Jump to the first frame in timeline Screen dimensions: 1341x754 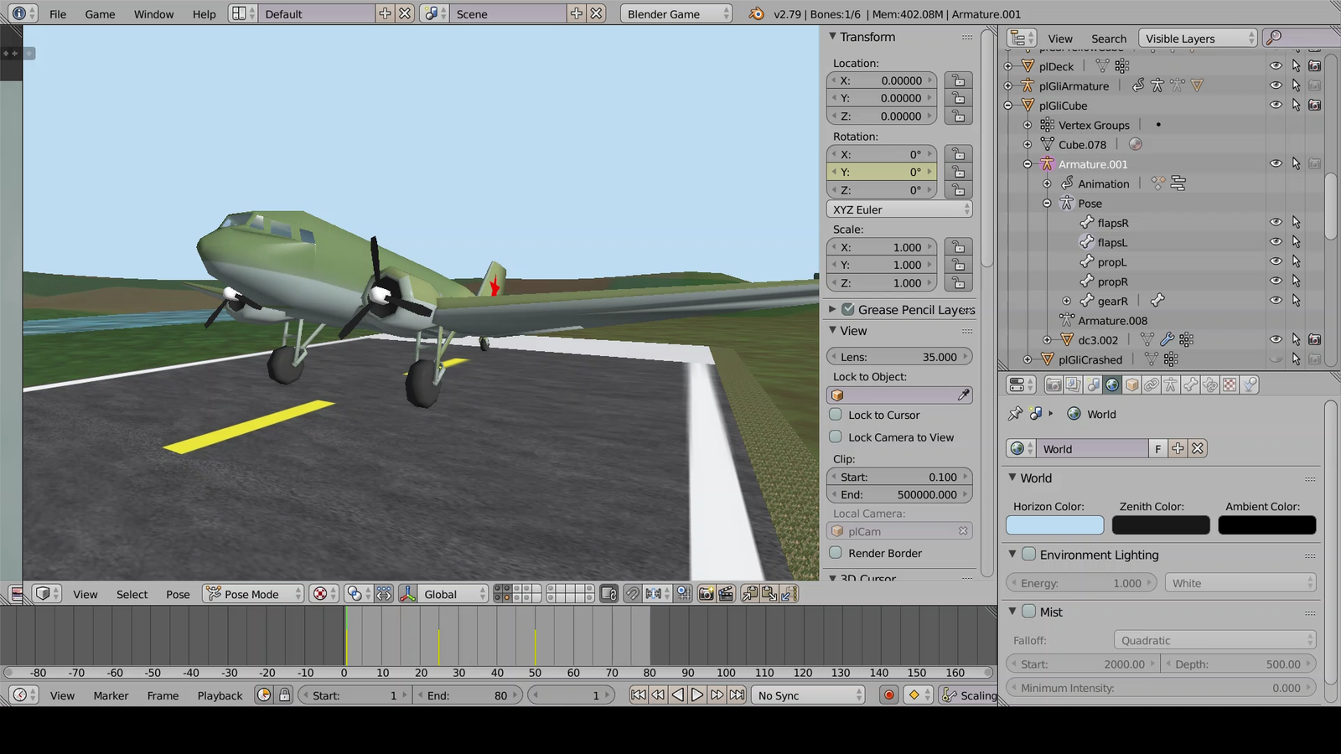[x=638, y=695]
